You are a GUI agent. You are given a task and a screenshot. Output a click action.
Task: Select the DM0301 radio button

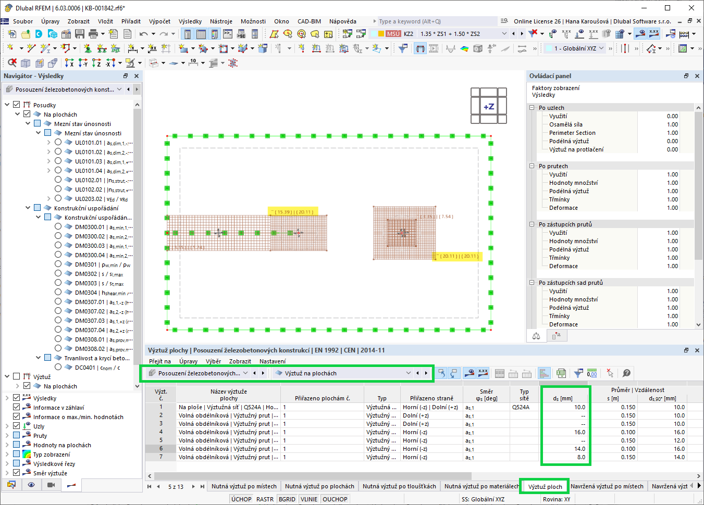[58, 264]
